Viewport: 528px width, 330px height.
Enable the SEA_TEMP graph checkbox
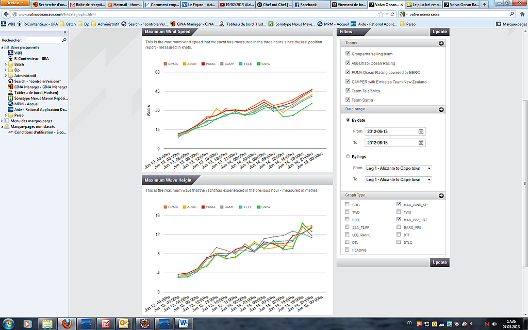[x=347, y=227]
